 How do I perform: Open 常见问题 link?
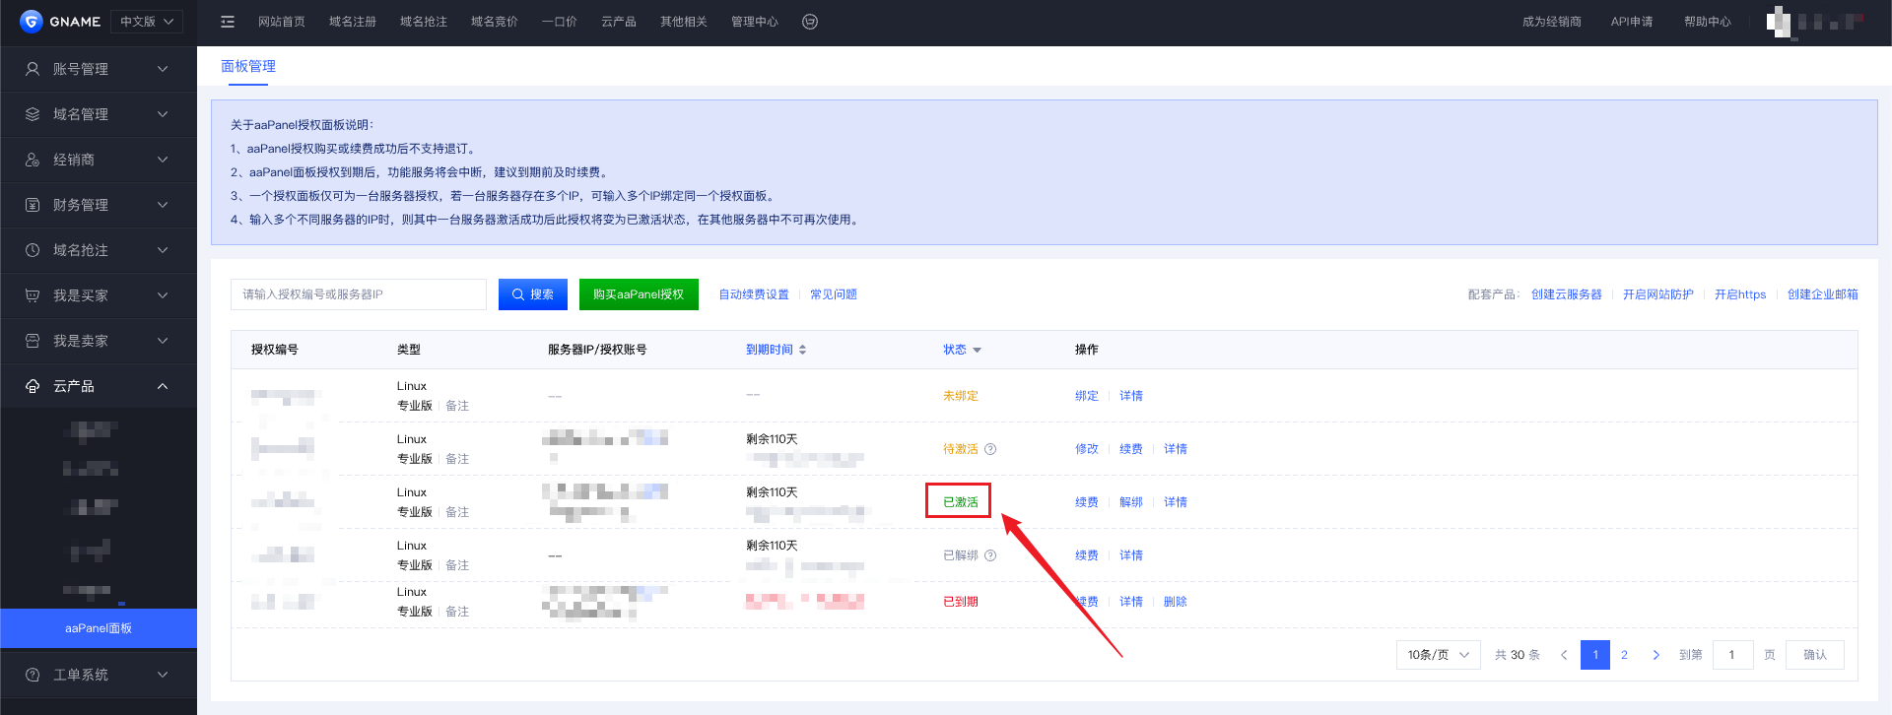[834, 294]
